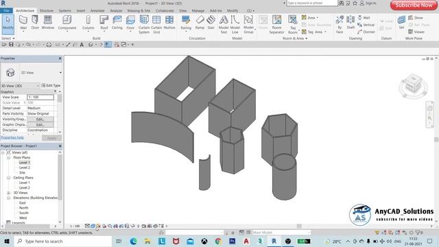439x247 pixels.
Task: Select the Window tool
Action: click(47, 23)
